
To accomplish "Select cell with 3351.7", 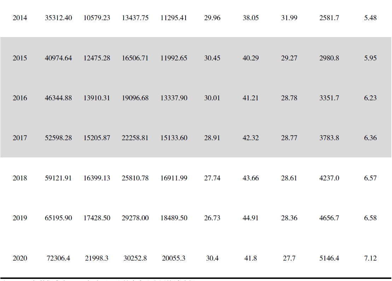I will [329, 98].
